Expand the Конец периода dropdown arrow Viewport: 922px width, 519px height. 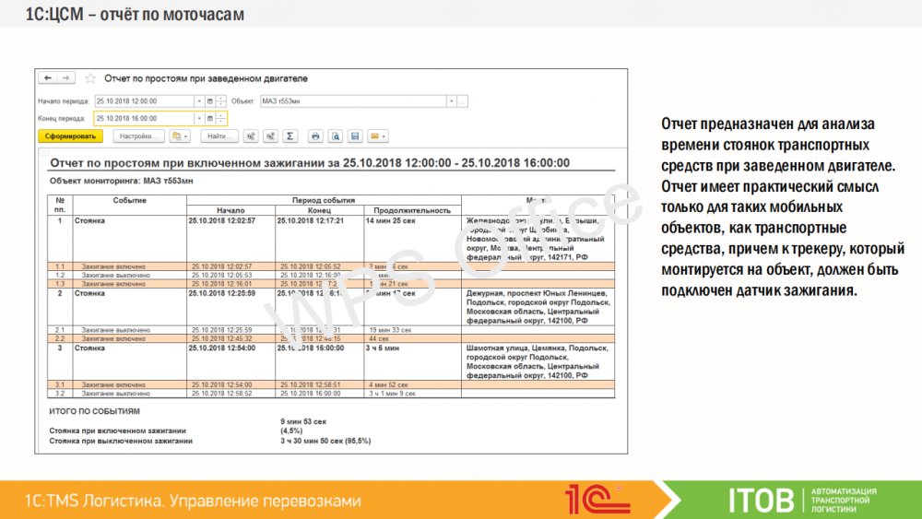click(199, 119)
